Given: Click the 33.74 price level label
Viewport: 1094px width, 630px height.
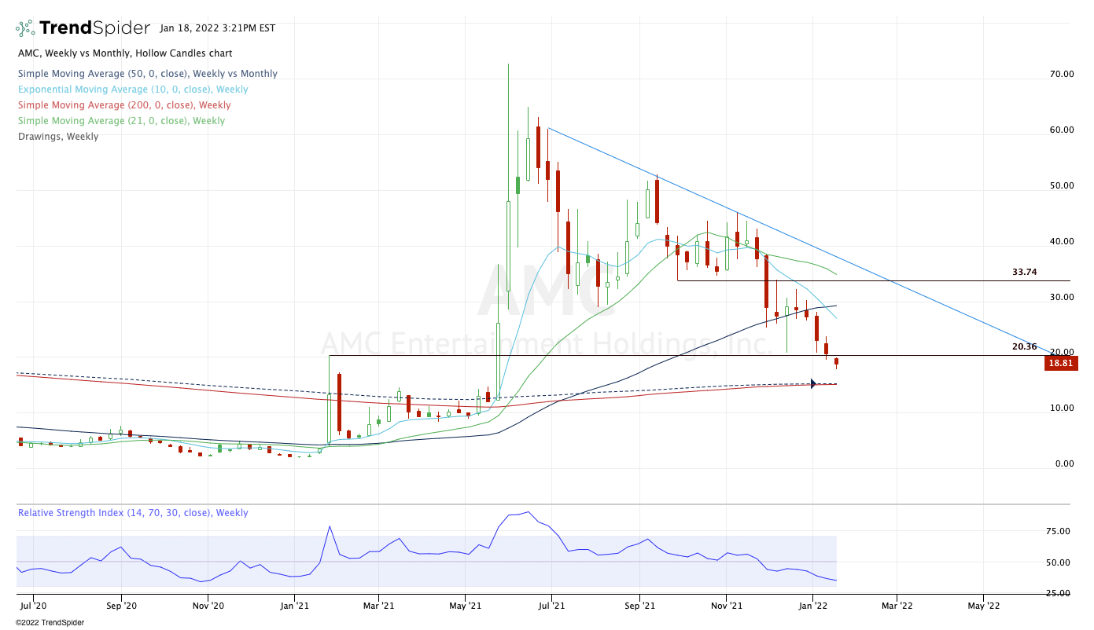Looking at the screenshot, I should pos(1025,273).
